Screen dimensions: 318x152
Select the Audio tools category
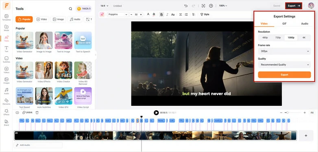pyautogui.click(x=75, y=19)
